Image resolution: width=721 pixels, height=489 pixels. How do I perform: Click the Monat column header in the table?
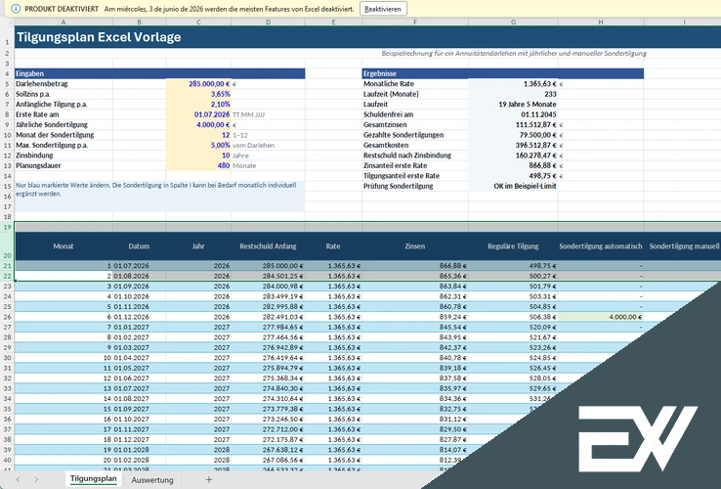(64, 246)
